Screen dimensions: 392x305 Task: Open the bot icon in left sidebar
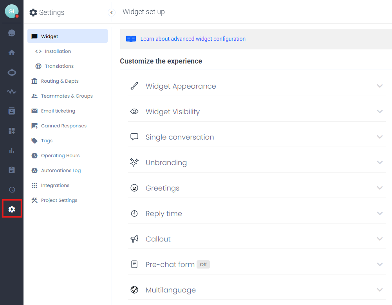[x=12, y=72]
